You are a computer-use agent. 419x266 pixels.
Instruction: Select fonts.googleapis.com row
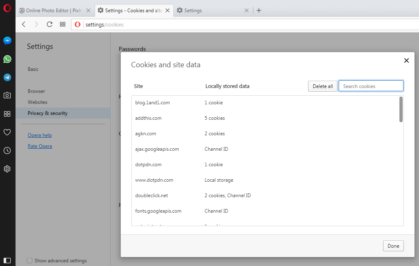265,211
